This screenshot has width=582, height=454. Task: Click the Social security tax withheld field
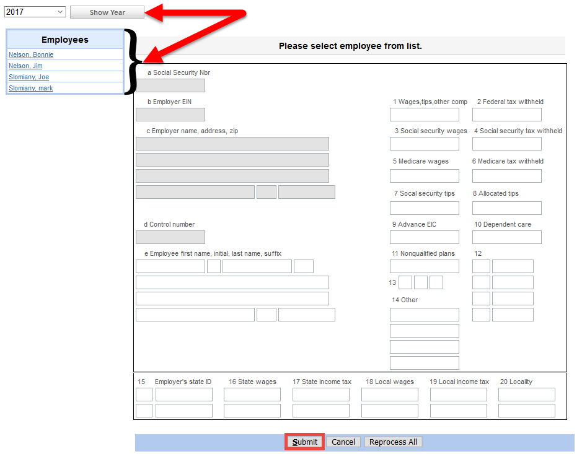pyautogui.click(x=506, y=144)
